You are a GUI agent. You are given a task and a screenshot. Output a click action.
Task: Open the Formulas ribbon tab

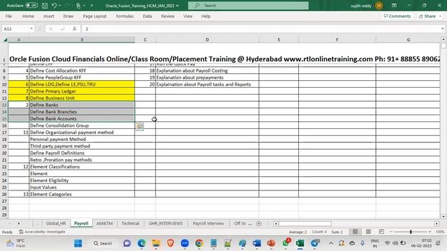click(x=124, y=16)
